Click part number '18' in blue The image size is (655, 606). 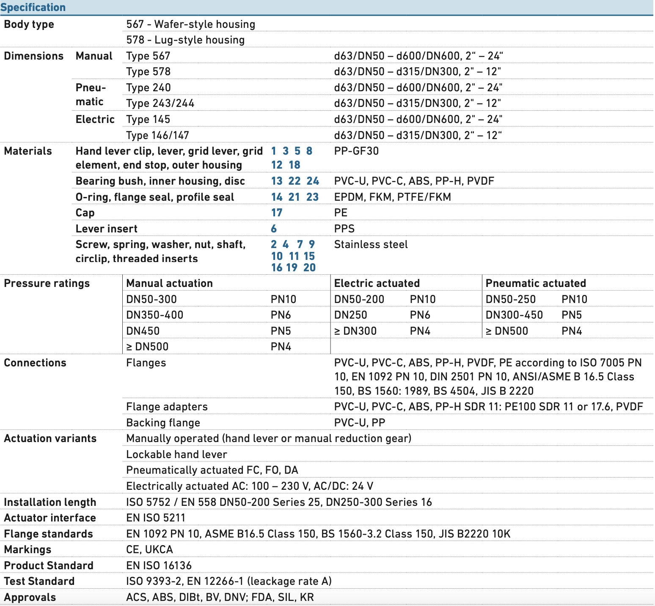point(294,165)
